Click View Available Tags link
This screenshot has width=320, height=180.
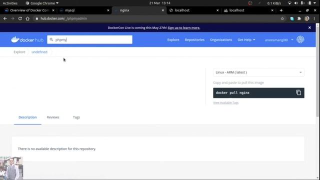(x=225, y=102)
